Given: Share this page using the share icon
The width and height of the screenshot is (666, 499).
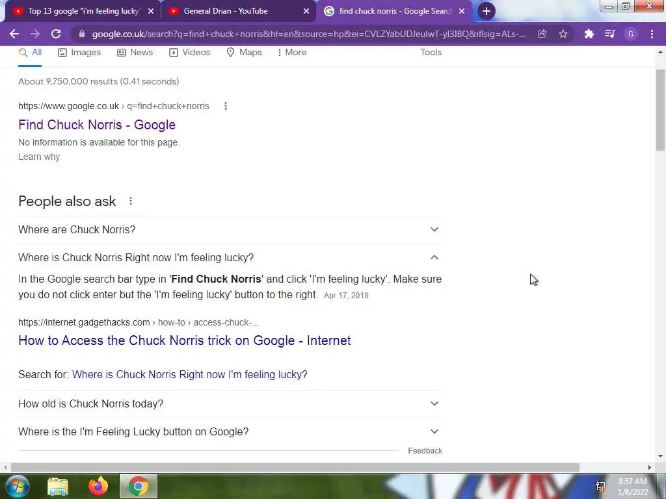Looking at the screenshot, I should (542, 34).
